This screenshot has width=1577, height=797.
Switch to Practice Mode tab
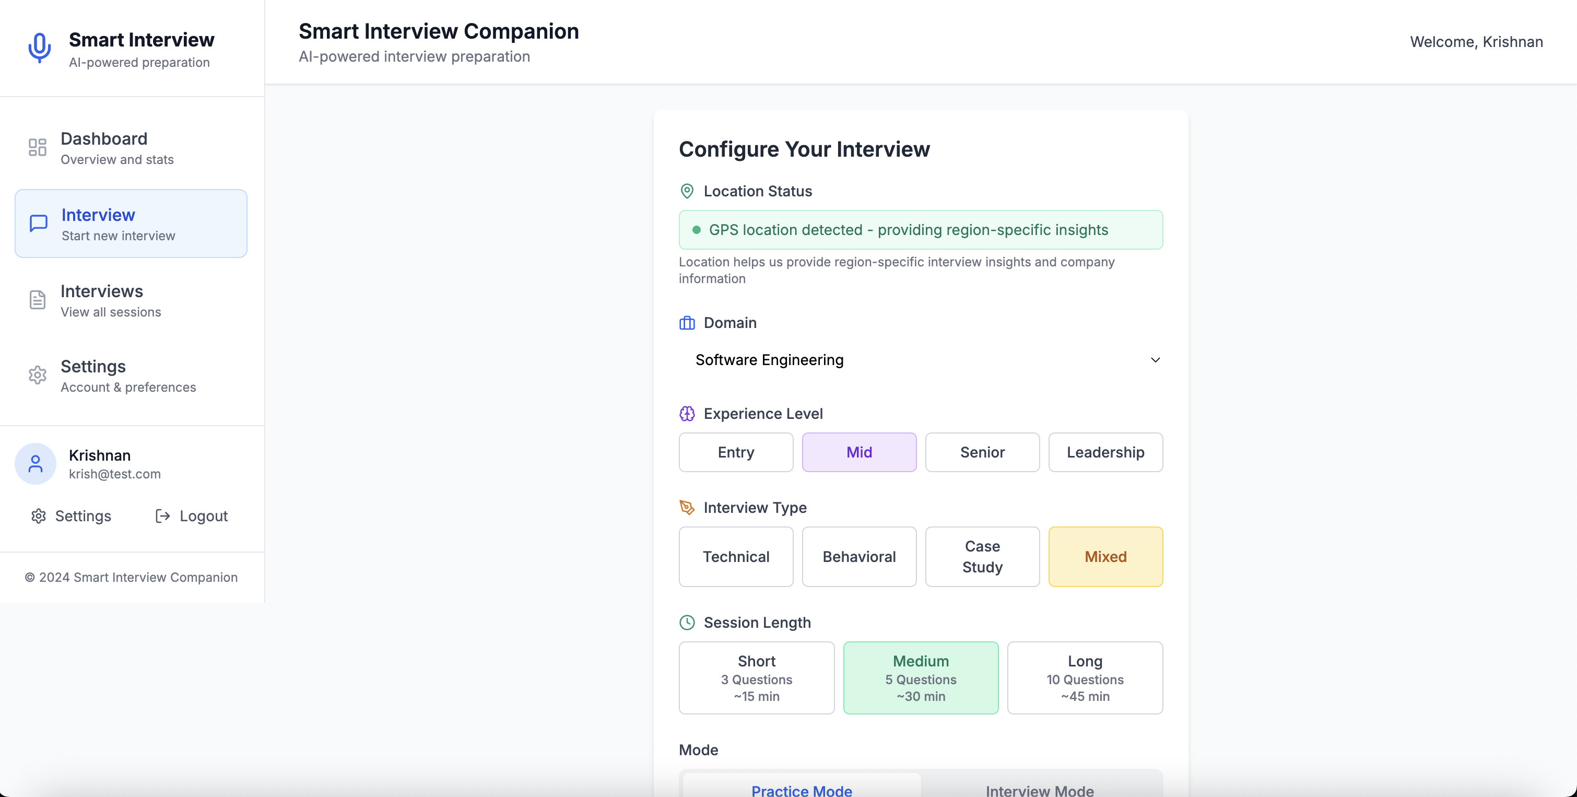pos(802,790)
